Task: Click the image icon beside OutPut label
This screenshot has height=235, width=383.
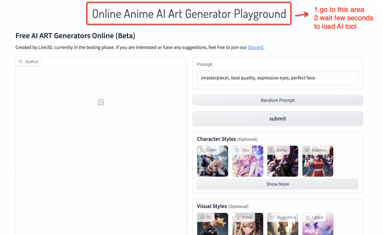Action: [x=21, y=62]
